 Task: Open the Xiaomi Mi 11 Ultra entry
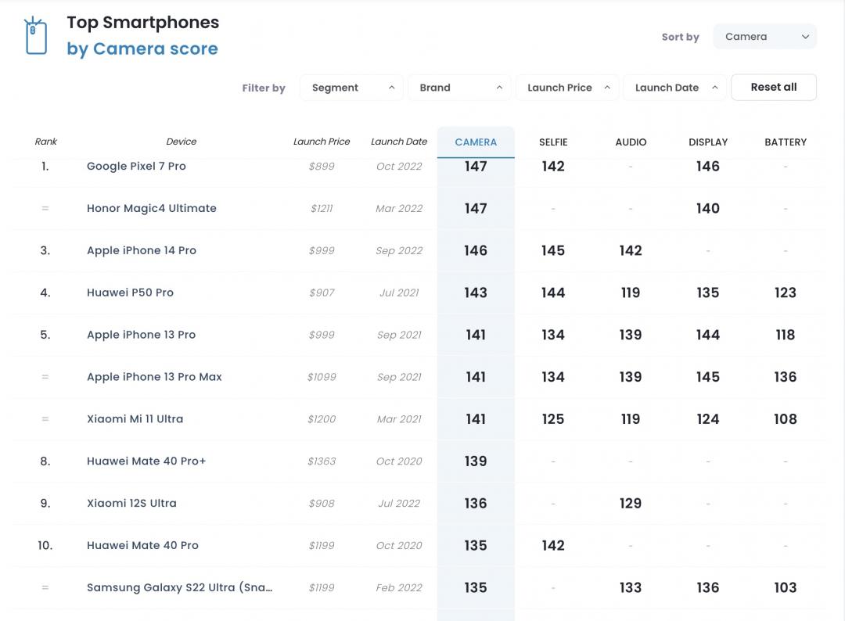click(x=135, y=419)
